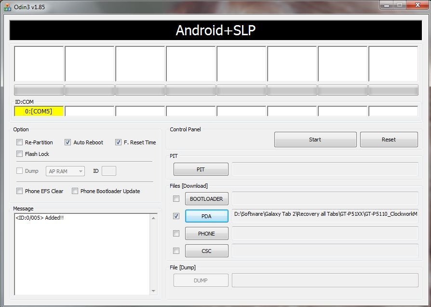Uncheck the Auto Reboot option
Screen dimensions: 431x307
pyautogui.click(x=67, y=142)
